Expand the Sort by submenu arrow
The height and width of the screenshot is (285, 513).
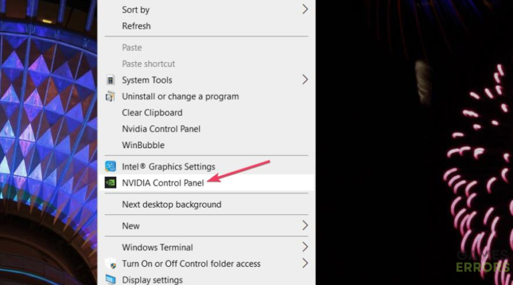pyautogui.click(x=305, y=9)
